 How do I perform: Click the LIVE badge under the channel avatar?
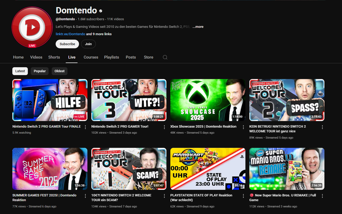(x=32, y=46)
